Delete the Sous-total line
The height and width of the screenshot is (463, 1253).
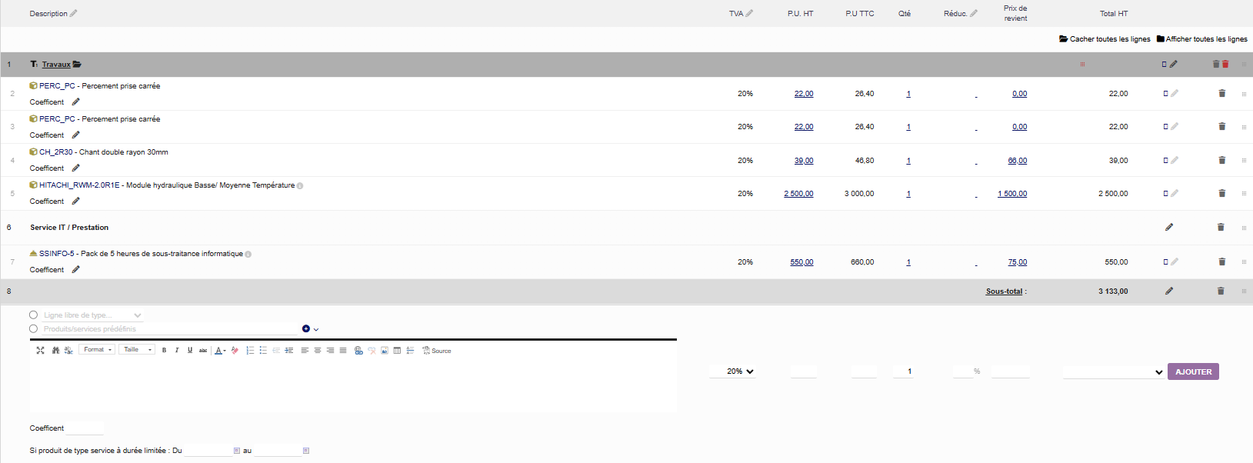pyautogui.click(x=1221, y=291)
